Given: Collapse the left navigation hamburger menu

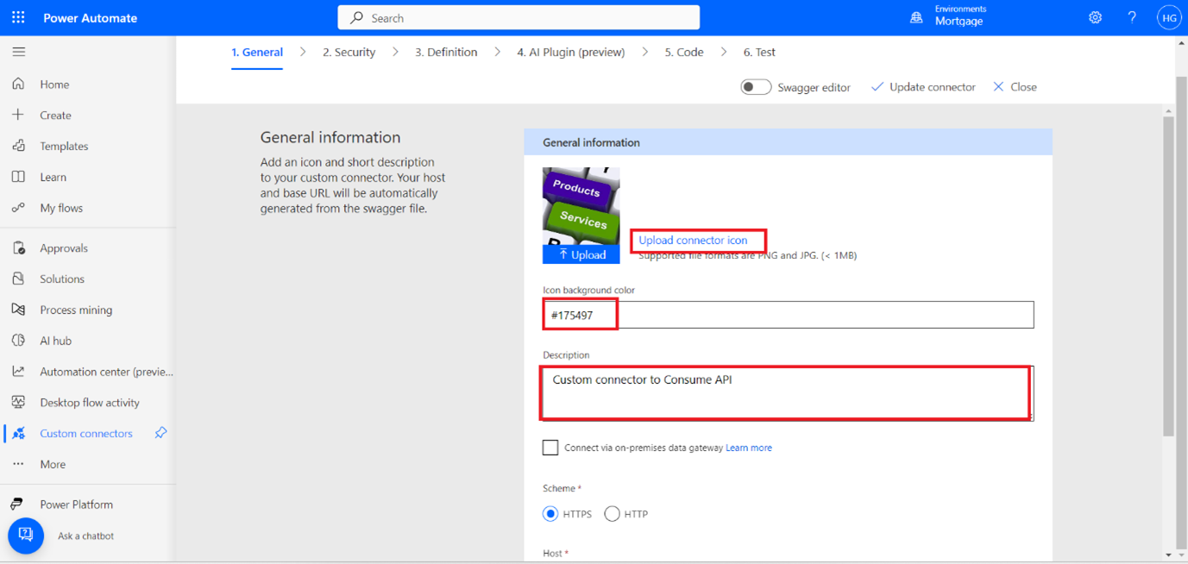Looking at the screenshot, I should click(x=18, y=52).
